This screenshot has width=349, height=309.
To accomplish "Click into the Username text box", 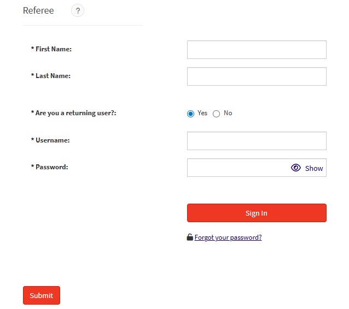I will tap(257, 141).
